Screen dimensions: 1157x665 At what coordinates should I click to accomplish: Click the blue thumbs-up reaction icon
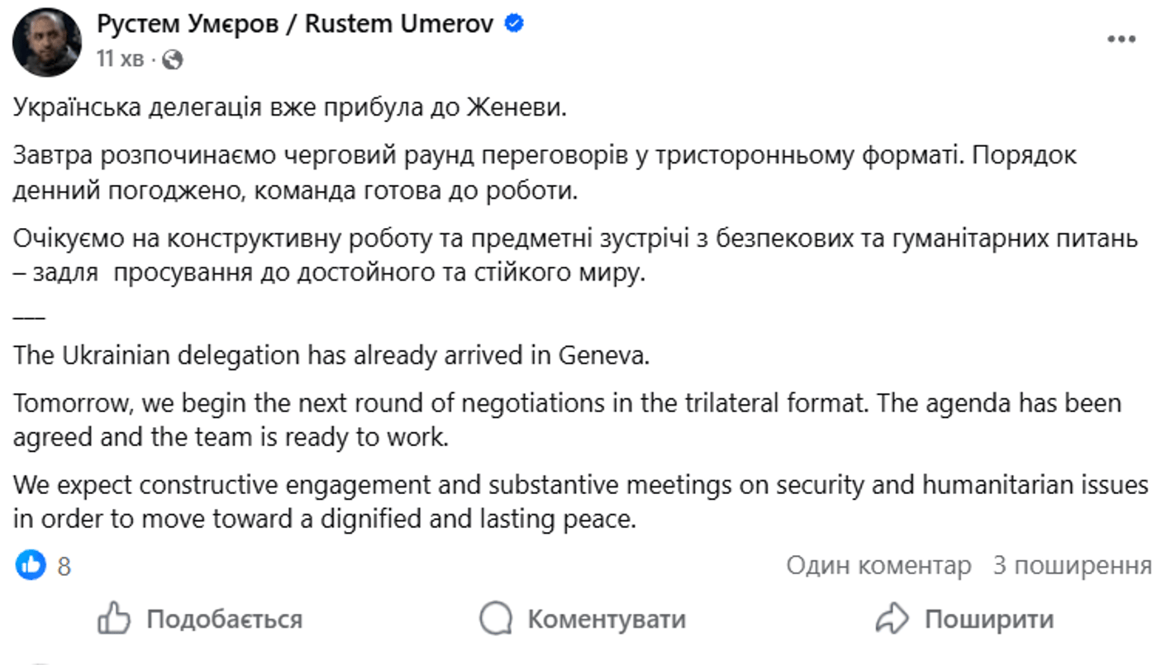(x=31, y=566)
